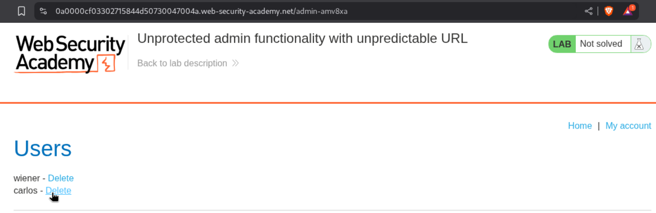The height and width of the screenshot is (213, 656).
Task: Click the Web Security Academy logo
Action: point(70,54)
